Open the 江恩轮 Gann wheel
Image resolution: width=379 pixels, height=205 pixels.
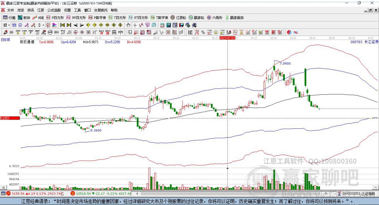[x=178, y=18]
